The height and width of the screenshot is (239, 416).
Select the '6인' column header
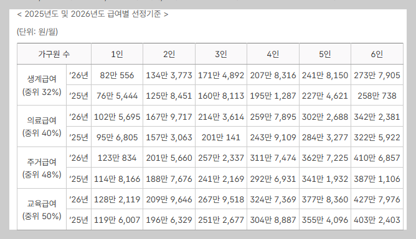click(377, 54)
